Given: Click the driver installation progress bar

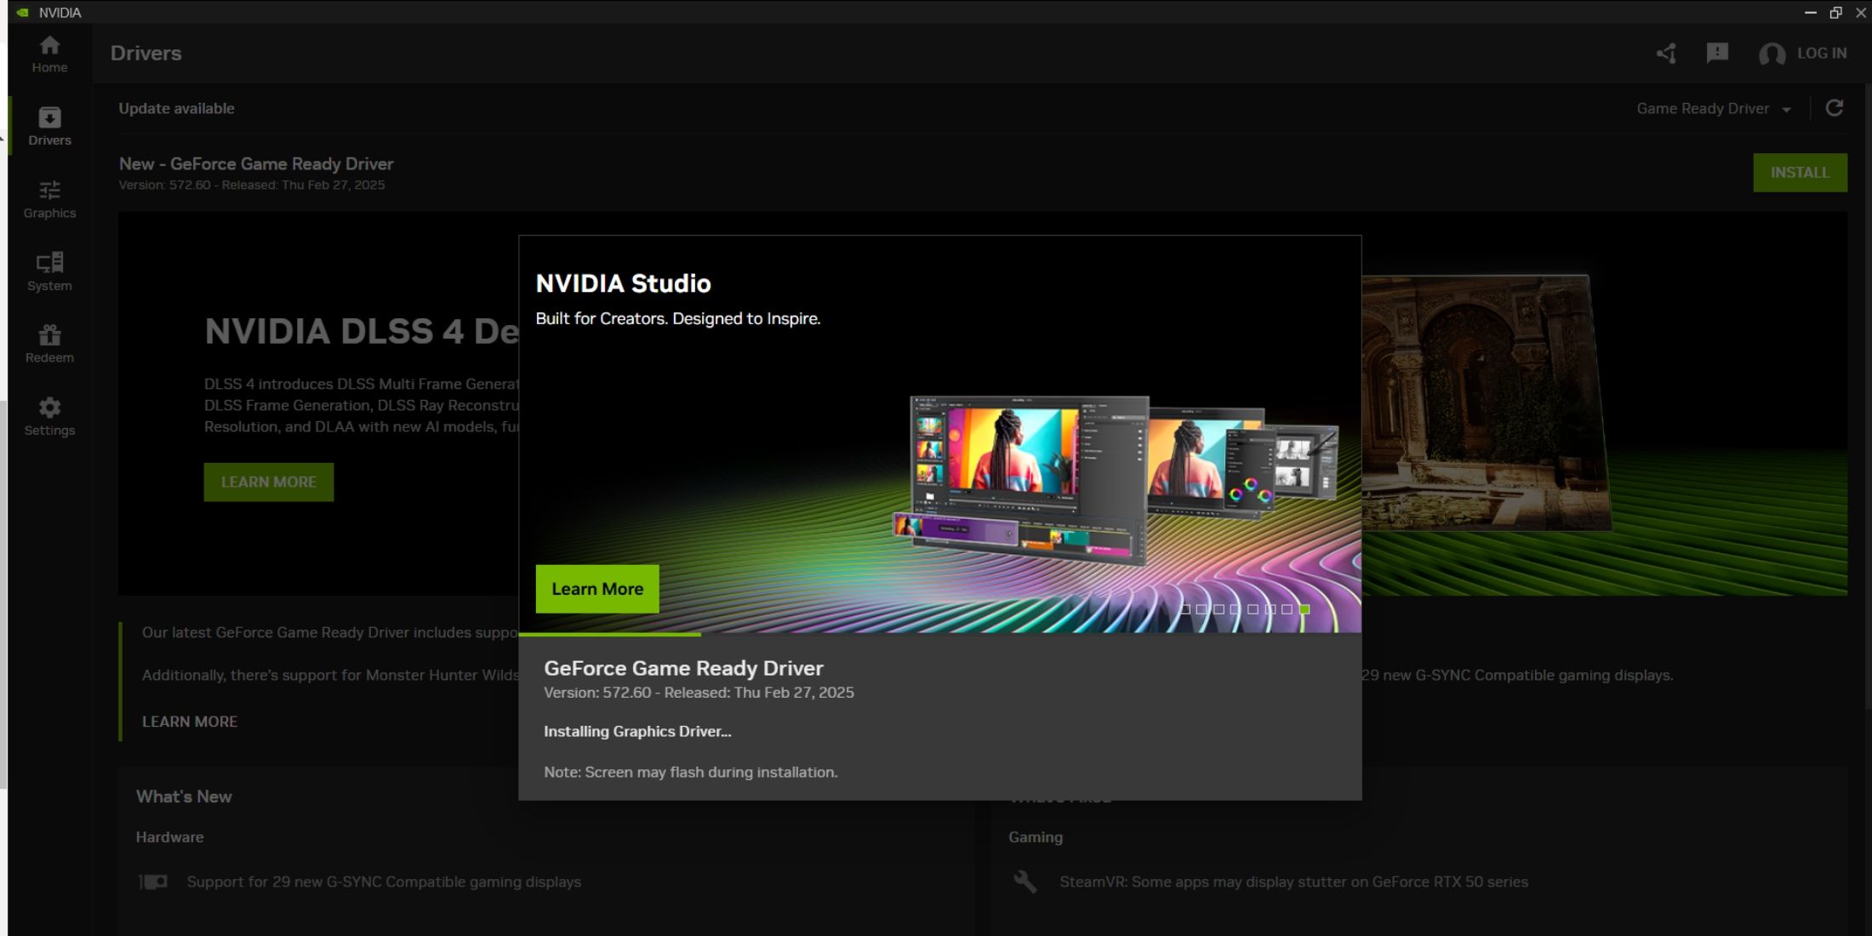Looking at the screenshot, I should tap(939, 635).
